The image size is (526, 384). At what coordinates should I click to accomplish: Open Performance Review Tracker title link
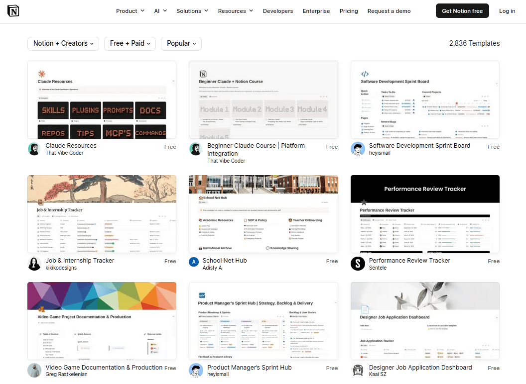(x=409, y=260)
